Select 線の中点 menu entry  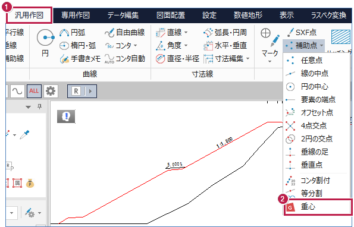tap(315, 74)
